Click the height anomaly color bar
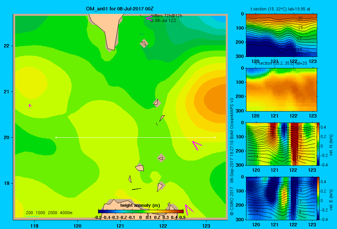The image size is (337, 229). [x=141, y=211]
